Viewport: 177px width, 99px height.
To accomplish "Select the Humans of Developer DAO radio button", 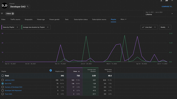I will pos(3,87).
